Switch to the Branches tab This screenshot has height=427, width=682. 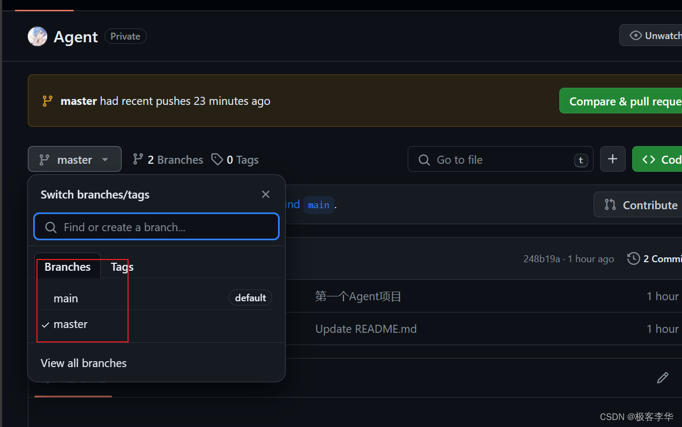pyautogui.click(x=68, y=266)
